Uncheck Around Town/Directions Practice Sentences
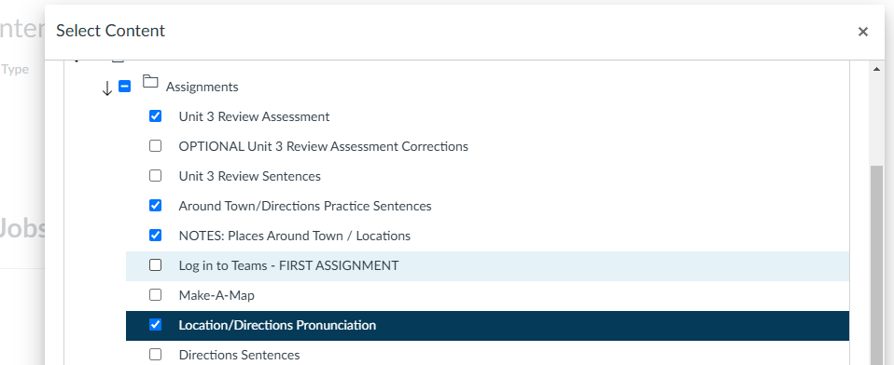Viewport: 894px width, 365px height. coord(155,205)
